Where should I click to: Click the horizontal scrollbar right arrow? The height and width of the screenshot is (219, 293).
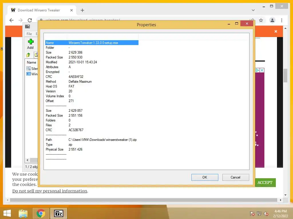(280, 200)
